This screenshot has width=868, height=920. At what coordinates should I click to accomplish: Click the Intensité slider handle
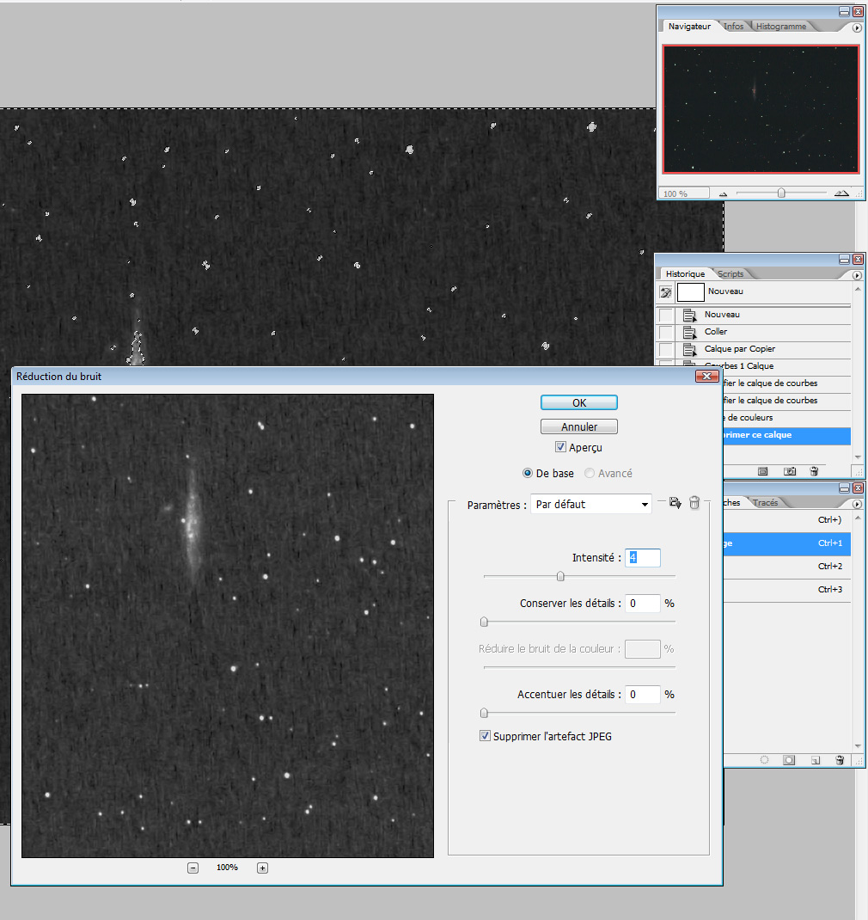560,576
